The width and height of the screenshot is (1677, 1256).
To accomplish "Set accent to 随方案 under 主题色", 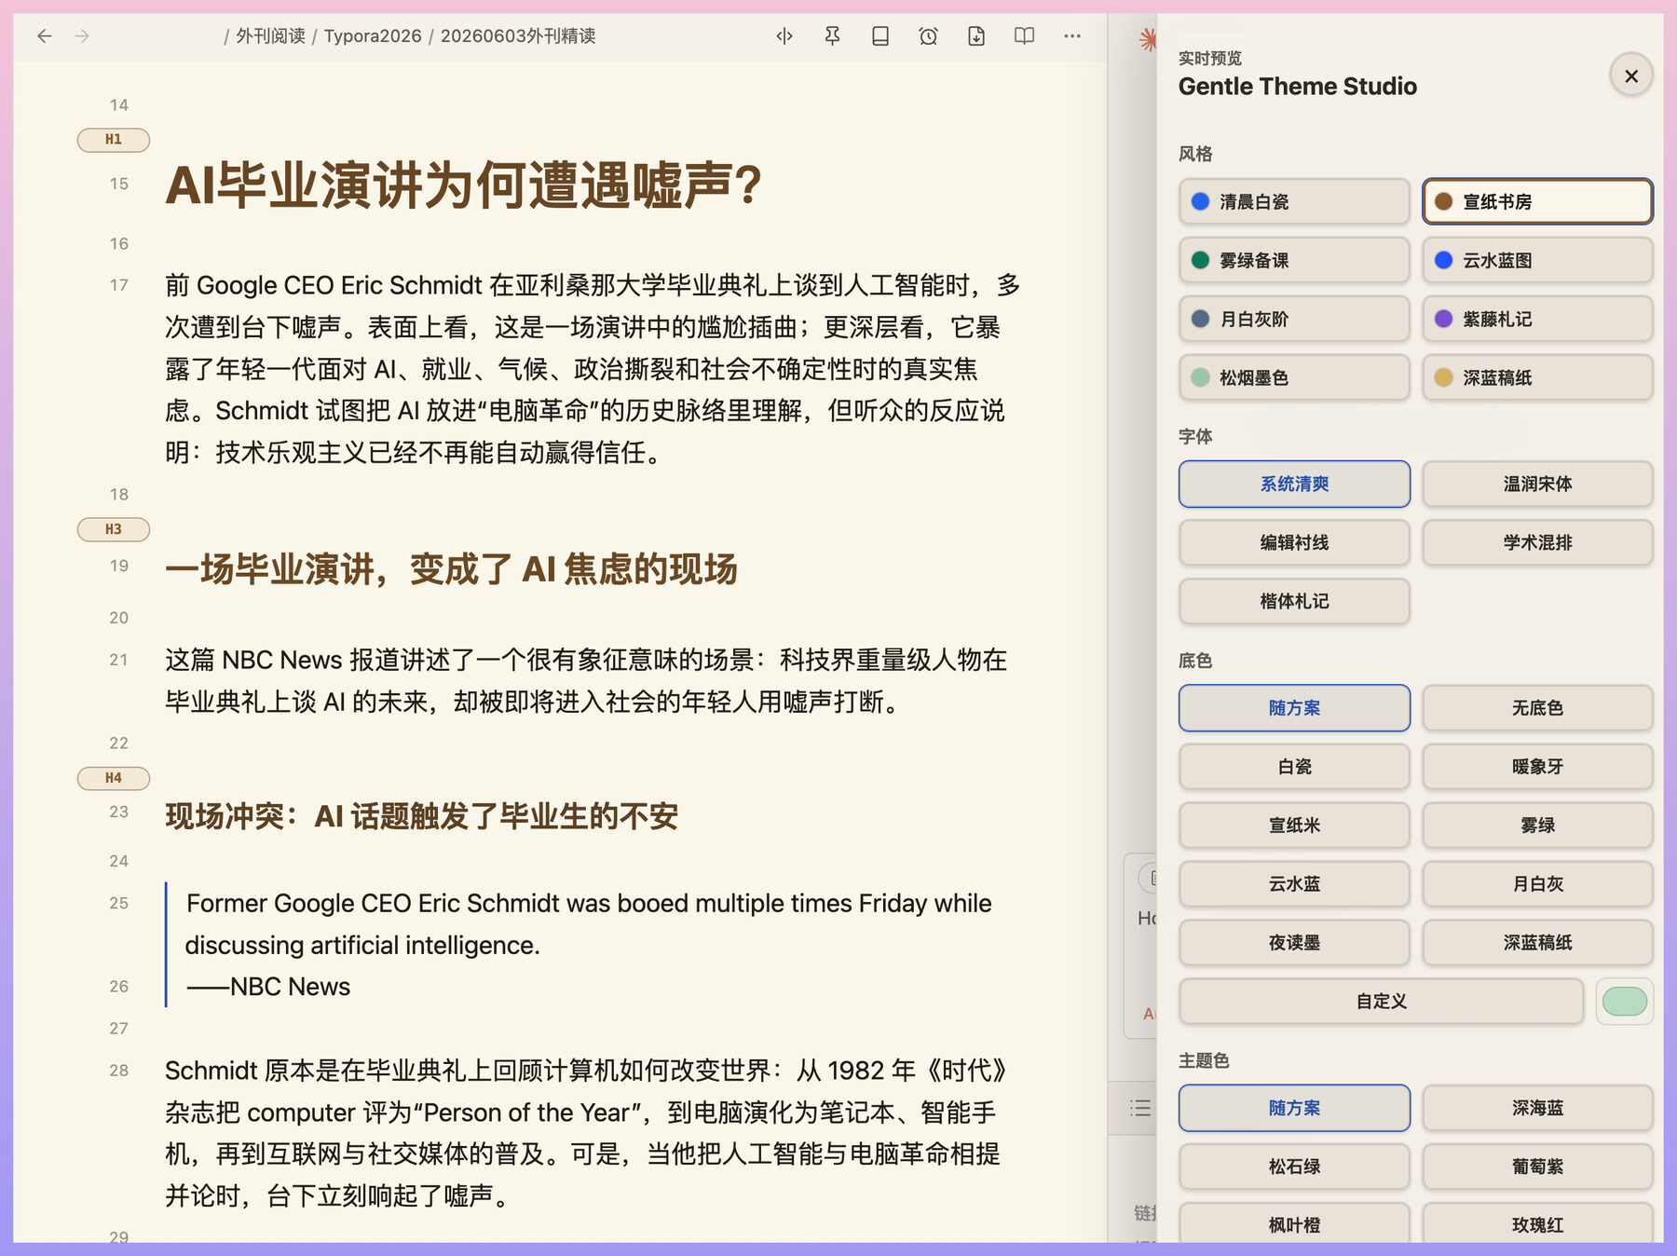I will coord(1294,1108).
